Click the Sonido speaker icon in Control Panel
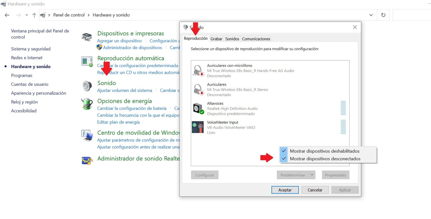The width and height of the screenshot is (431, 219). pyautogui.click(x=87, y=86)
